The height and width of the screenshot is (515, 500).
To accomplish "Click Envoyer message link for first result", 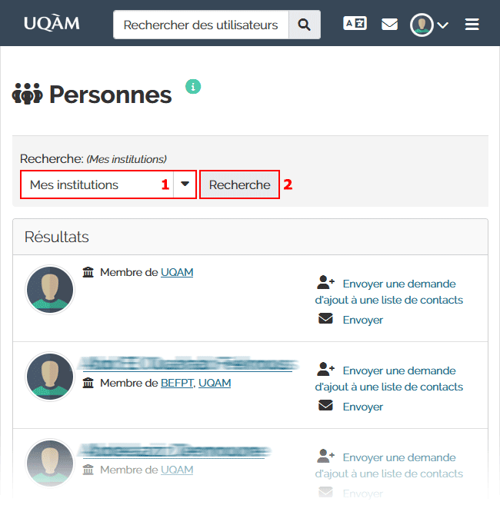I will (x=362, y=320).
